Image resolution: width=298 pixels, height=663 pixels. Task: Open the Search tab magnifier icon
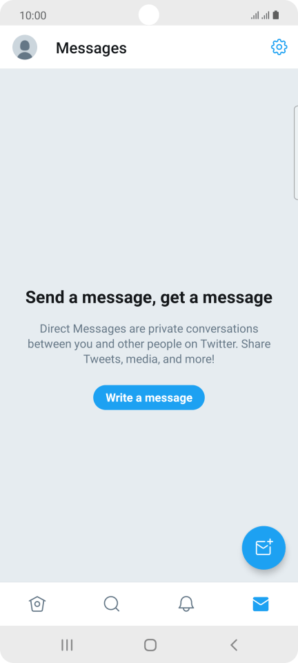point(112,604)
